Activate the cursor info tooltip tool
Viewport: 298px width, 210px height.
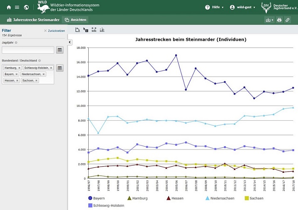coord(86,30)
